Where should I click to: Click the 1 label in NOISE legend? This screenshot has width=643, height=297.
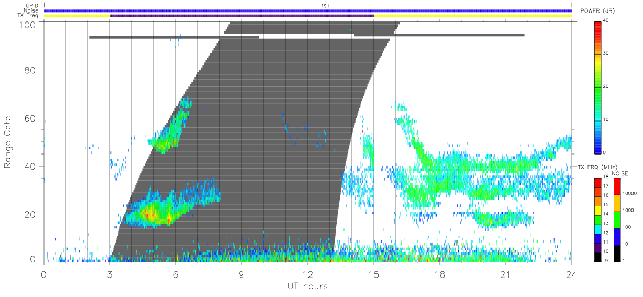tap(624, 260)
